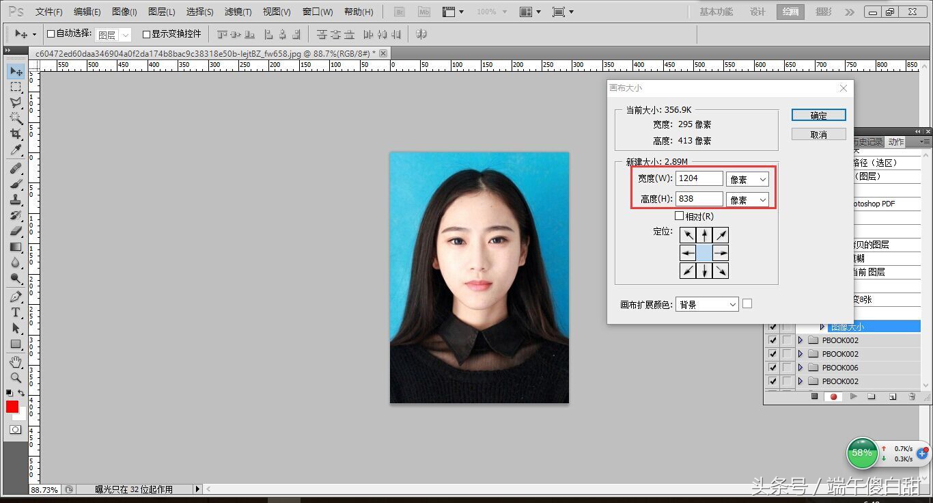The height and width of the screenshot is (503, 933).
Task: Select the Hand tool
Action: pyautogui.click(x=15, y=362)
